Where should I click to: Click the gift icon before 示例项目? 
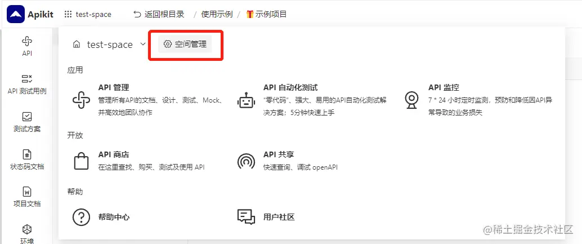coord(250,15)
